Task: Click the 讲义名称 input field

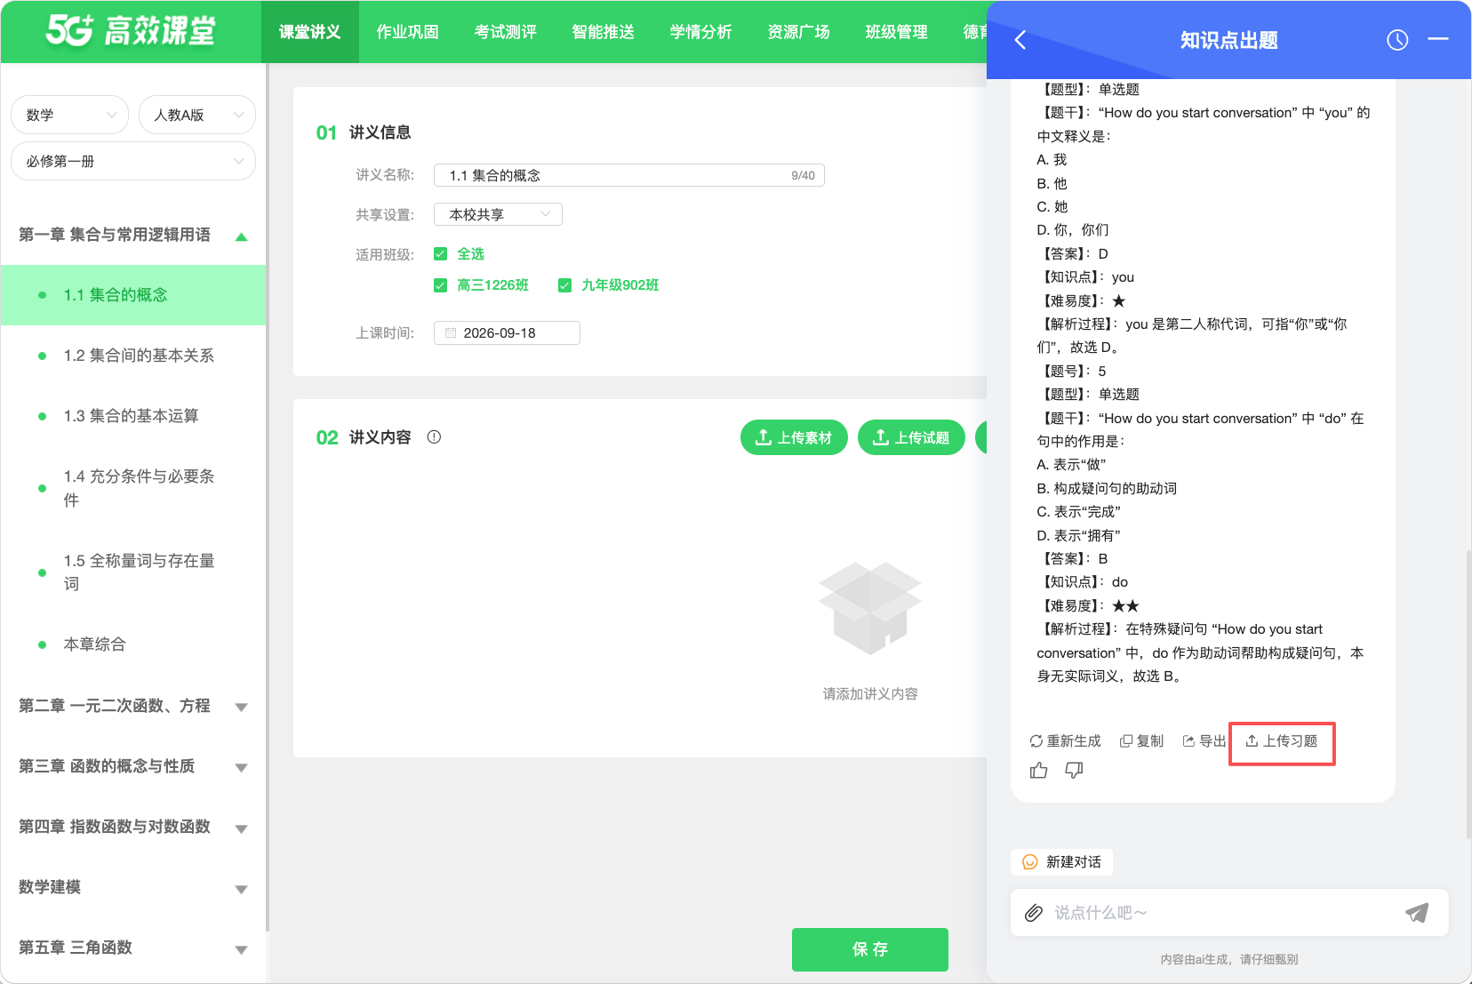Action: (x=629, y=175)
